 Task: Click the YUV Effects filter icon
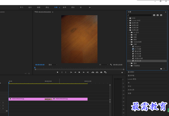(x=161, y=15)
